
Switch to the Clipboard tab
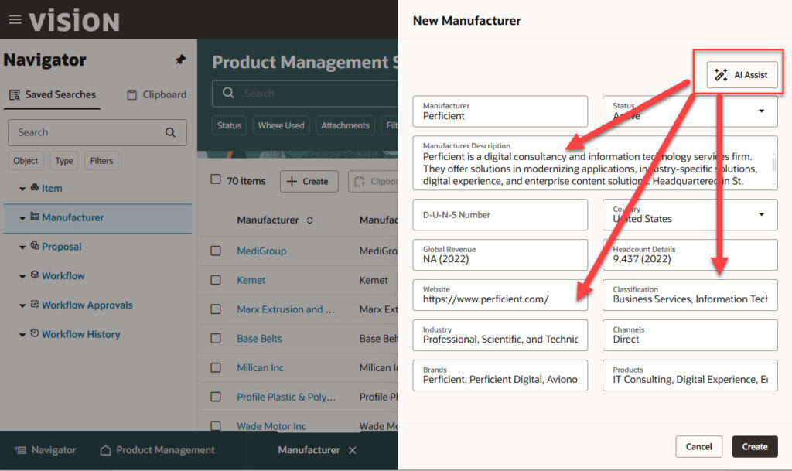pyautogui.click(x=156, y=94)
